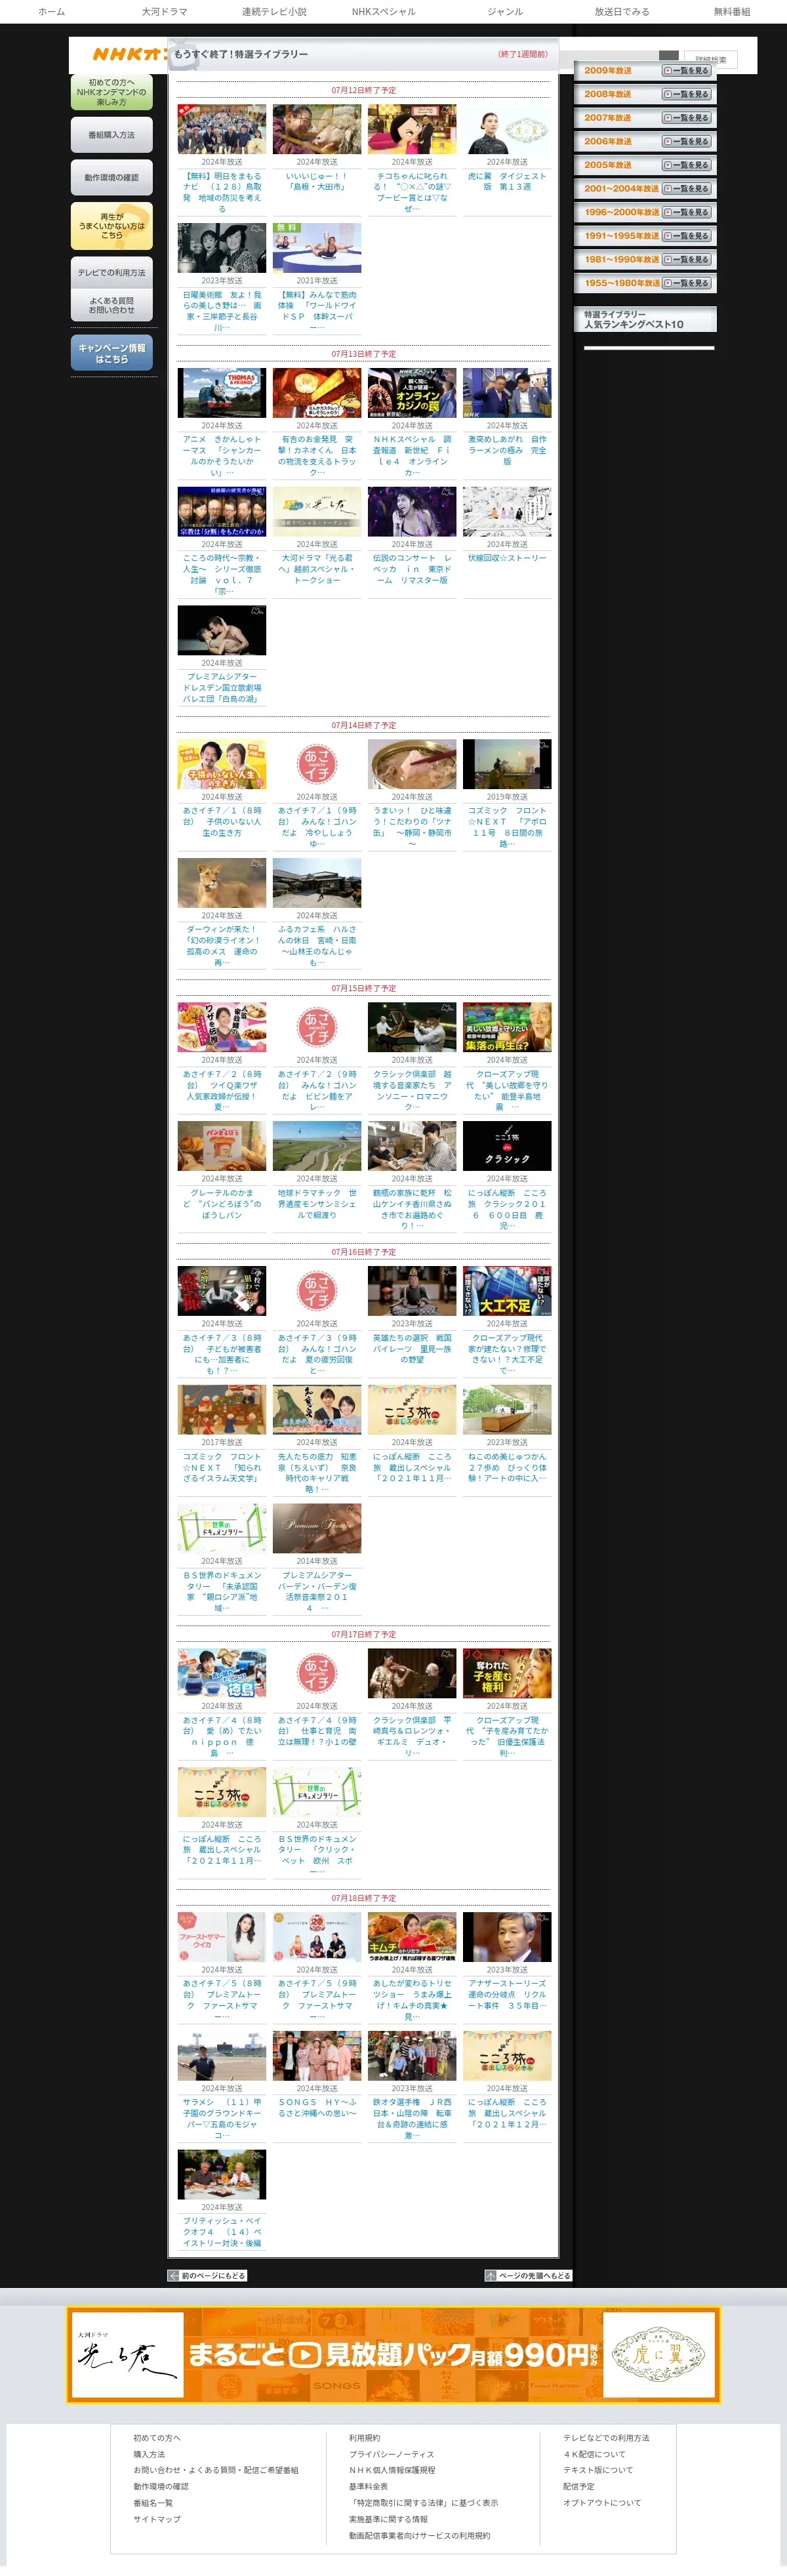This screenshot has height=2576, width=787.
Task: Click the up arrow by ページの先頭へもどる
Action: [491, 2275]
